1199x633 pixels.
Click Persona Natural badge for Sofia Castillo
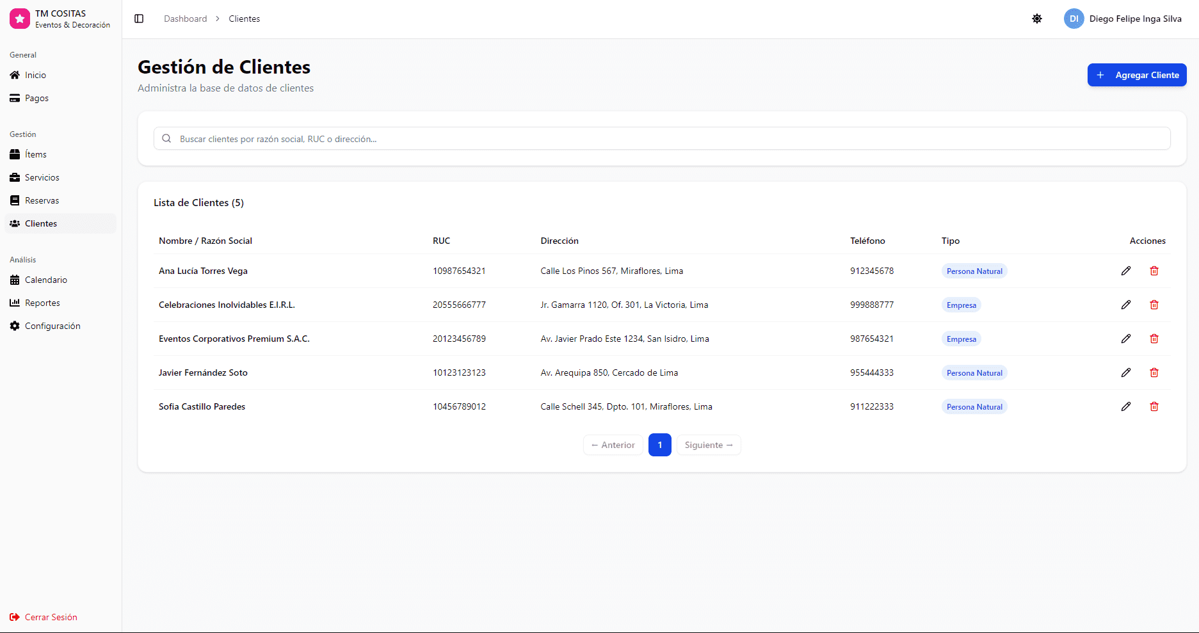pos(974,406)
